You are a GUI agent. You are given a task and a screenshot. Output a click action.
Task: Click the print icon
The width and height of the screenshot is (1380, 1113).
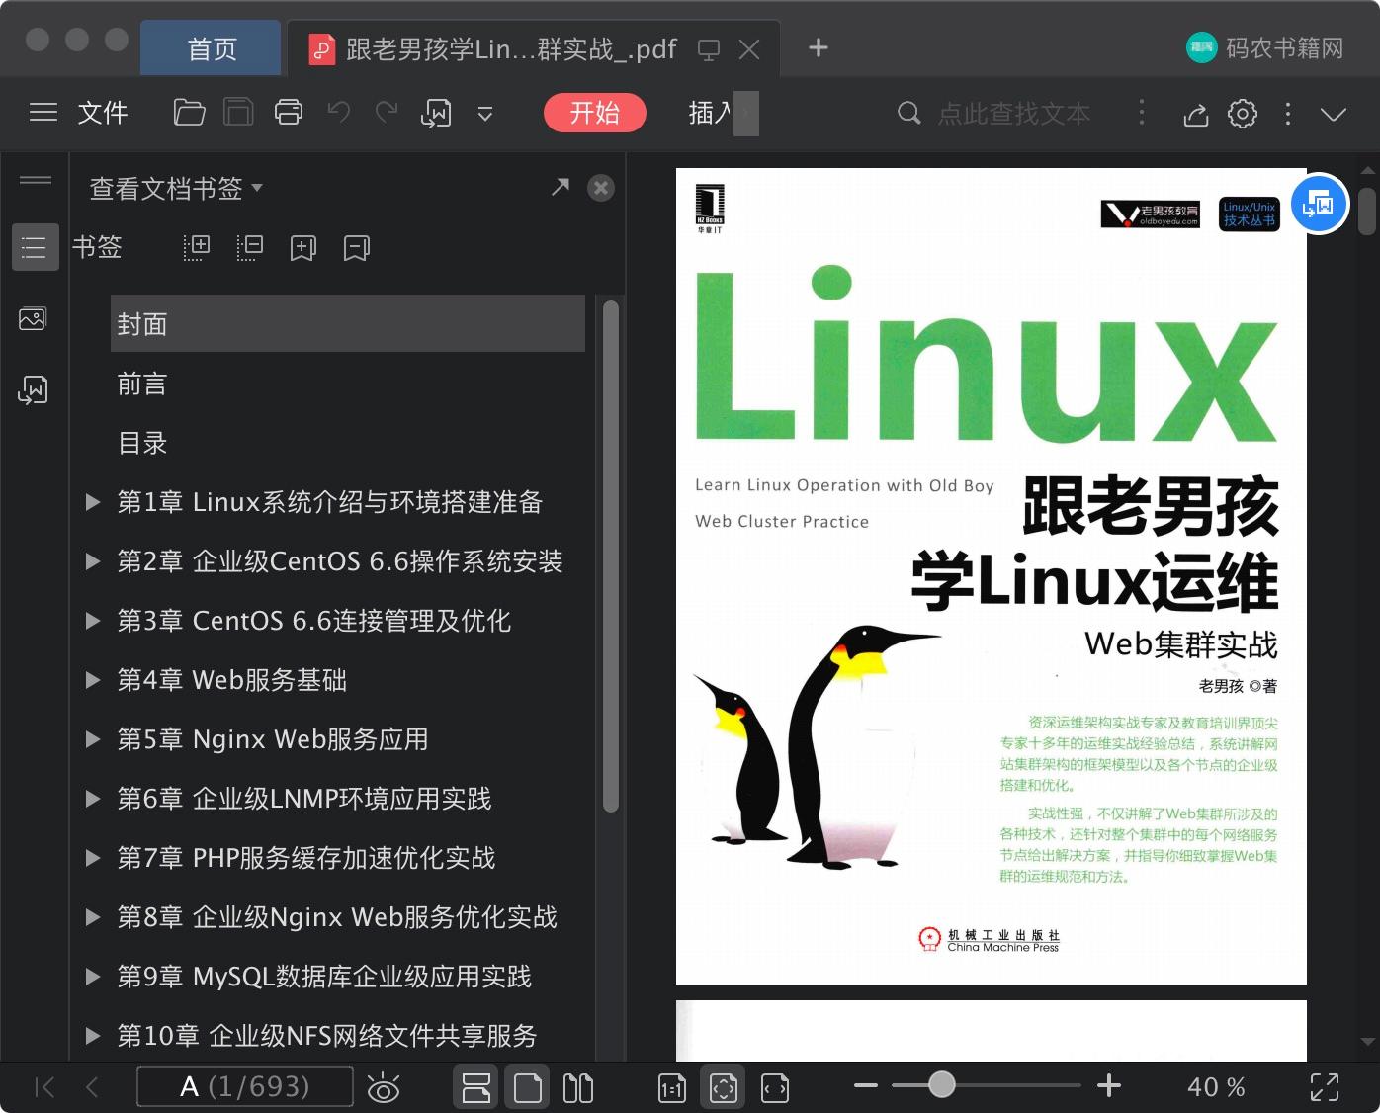[289, 113]
